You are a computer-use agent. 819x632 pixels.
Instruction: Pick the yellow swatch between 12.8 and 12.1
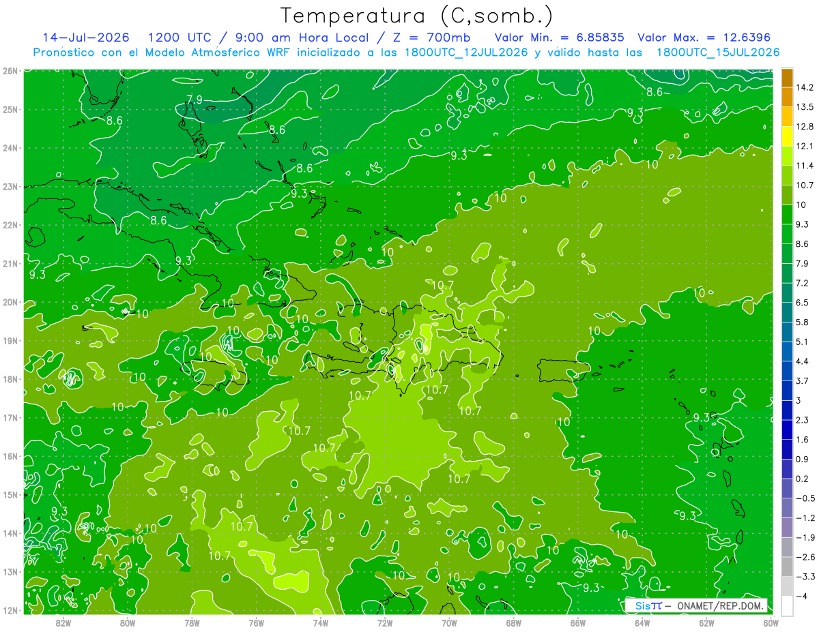click(787, 136)
